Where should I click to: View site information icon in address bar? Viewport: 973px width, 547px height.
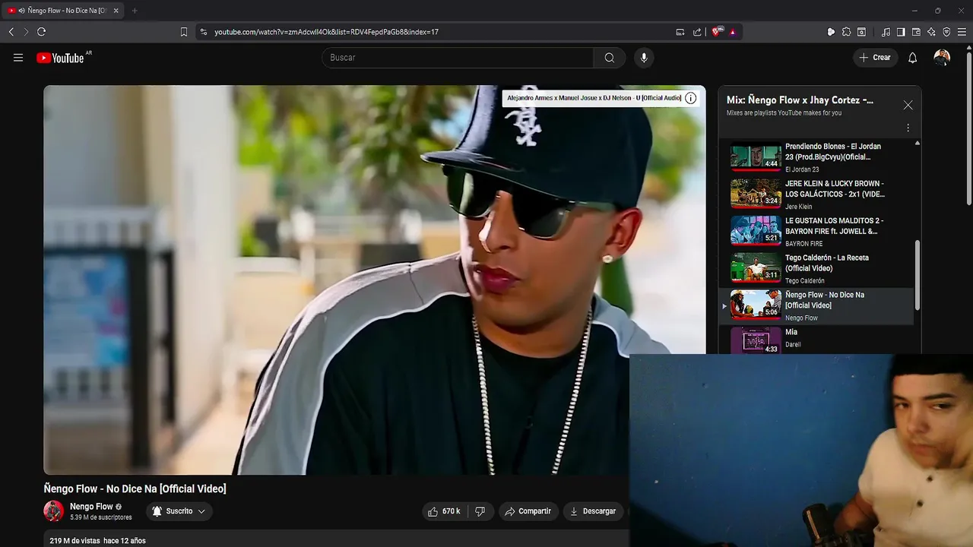[x=203, y=32]
